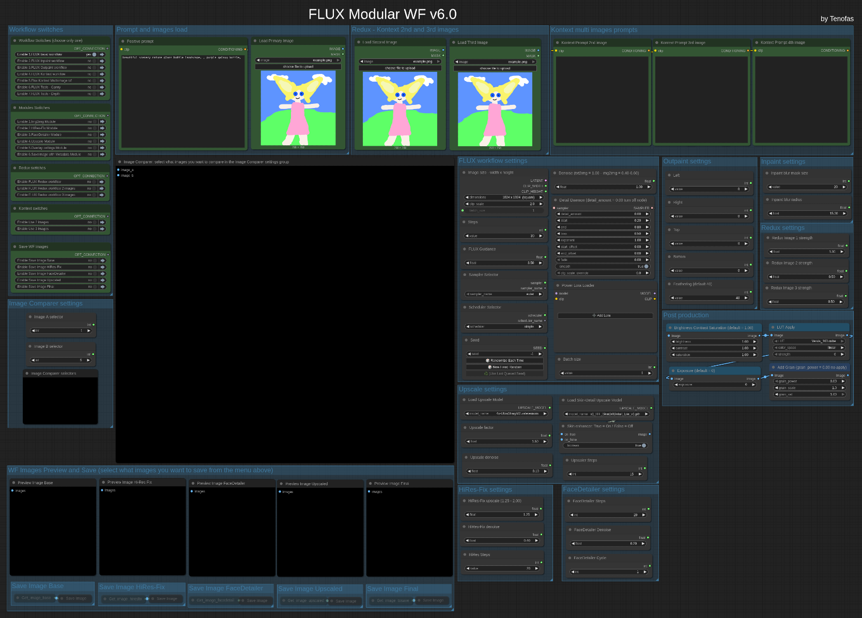The image size is (862, 618).
Task: Click arrow icon beside Enable 4.Upscale Module
Action: (102, 142)
